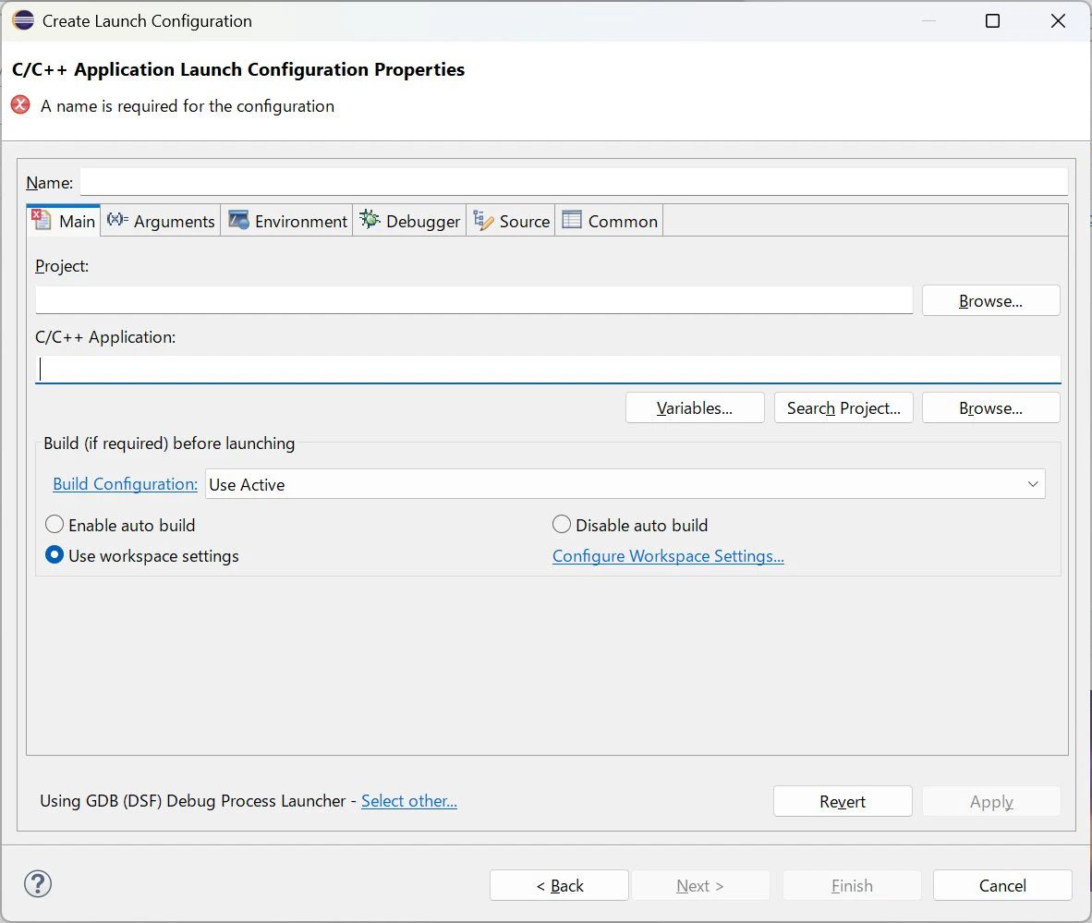
Task: Go back with the < Back button
Action: tap(559, 885)
